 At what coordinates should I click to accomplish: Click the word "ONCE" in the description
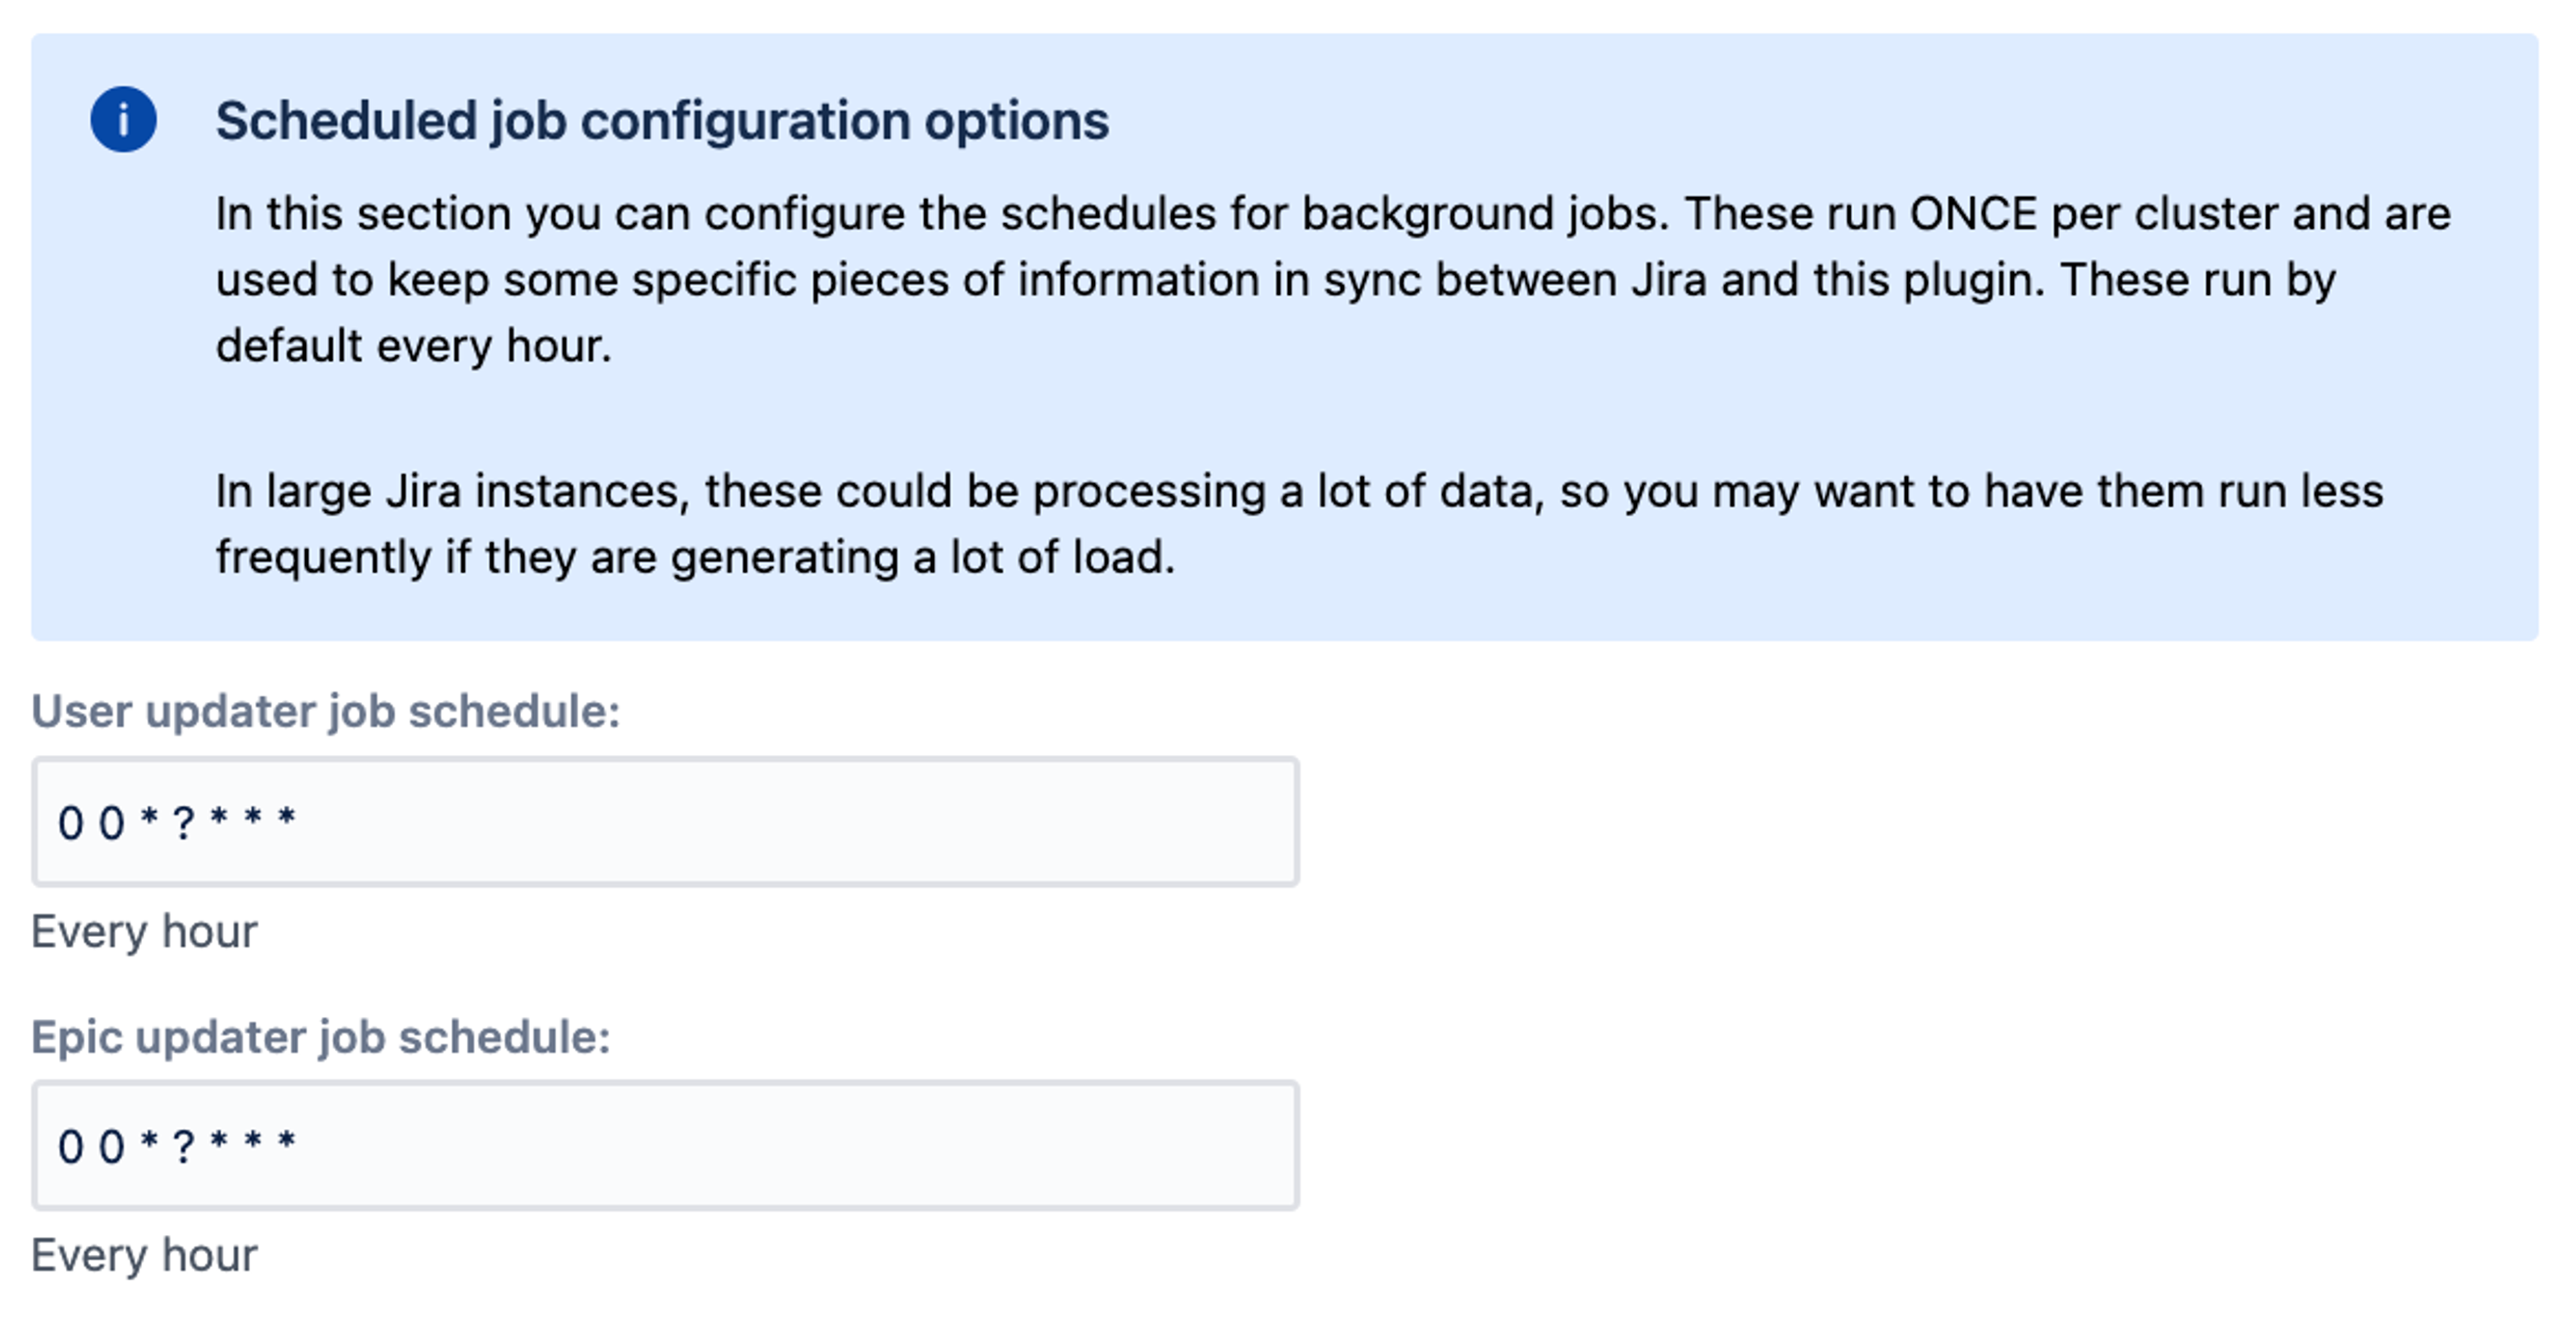[1973, 214]
